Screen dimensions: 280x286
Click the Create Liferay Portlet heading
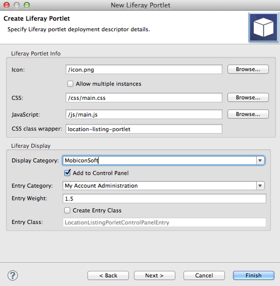(36, 18)
